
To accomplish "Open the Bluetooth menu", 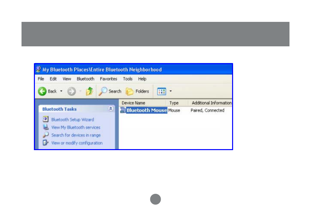I will point(85,79).
